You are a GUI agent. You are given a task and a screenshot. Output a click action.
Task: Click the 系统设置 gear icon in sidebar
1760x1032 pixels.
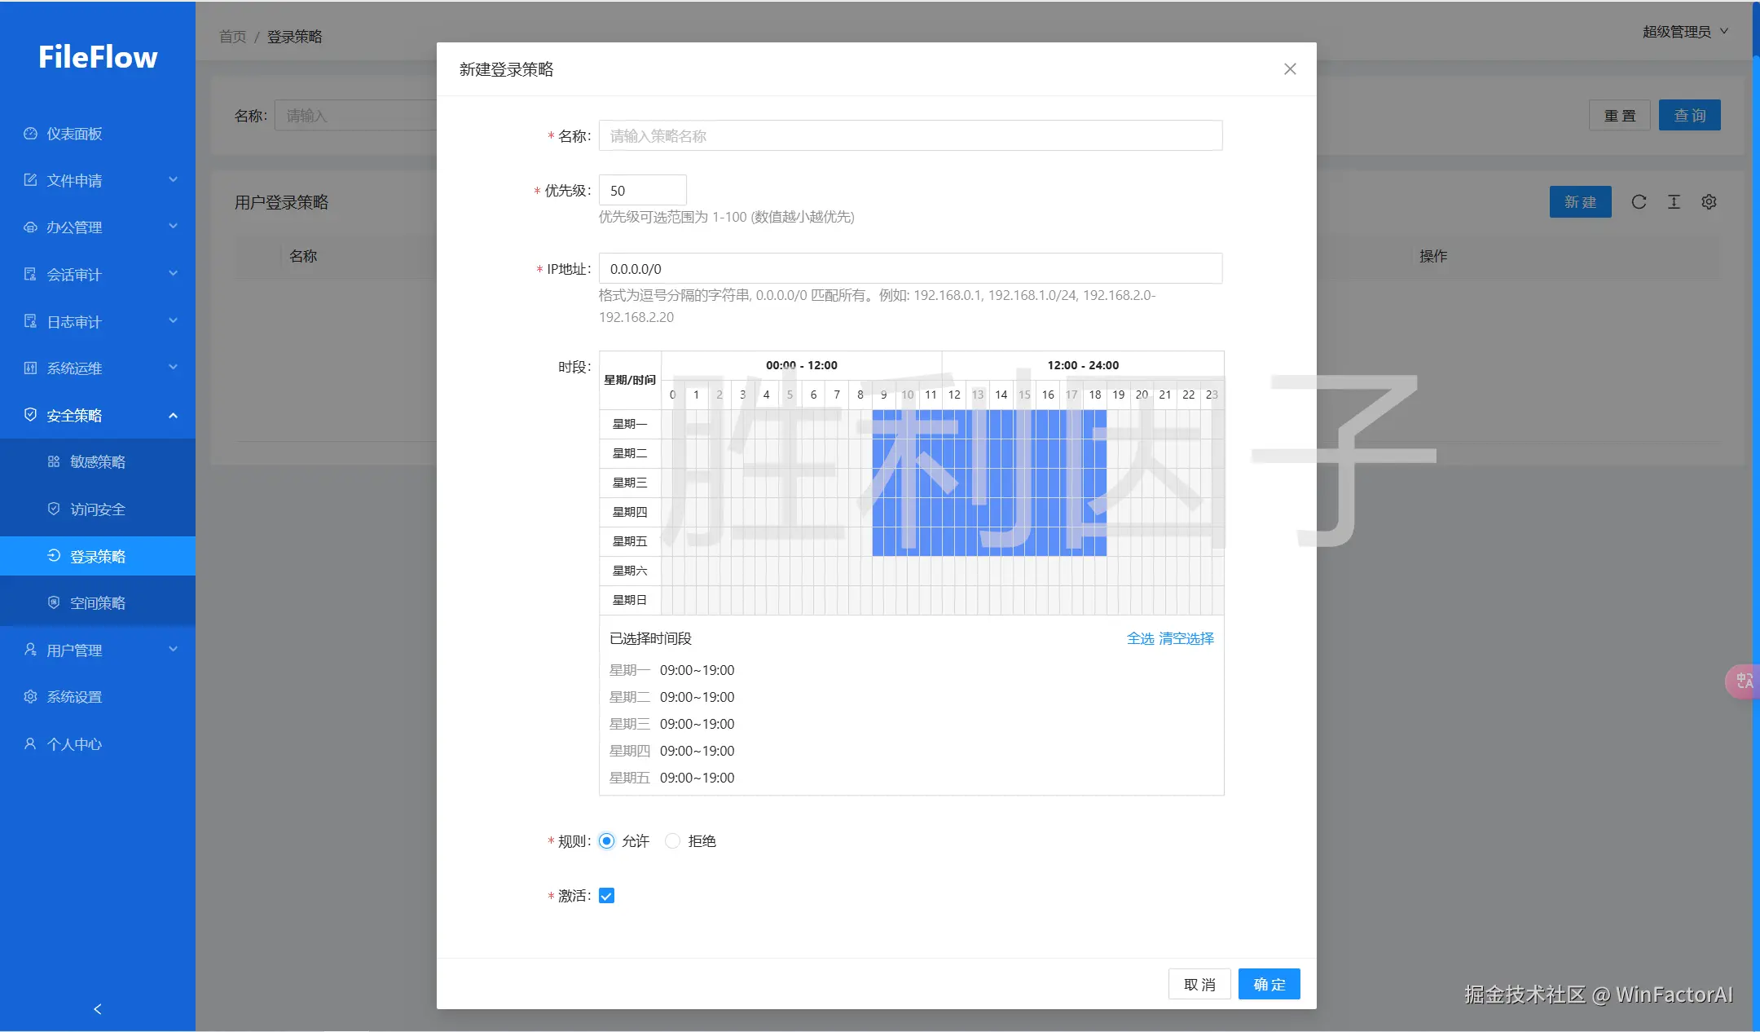30,696
